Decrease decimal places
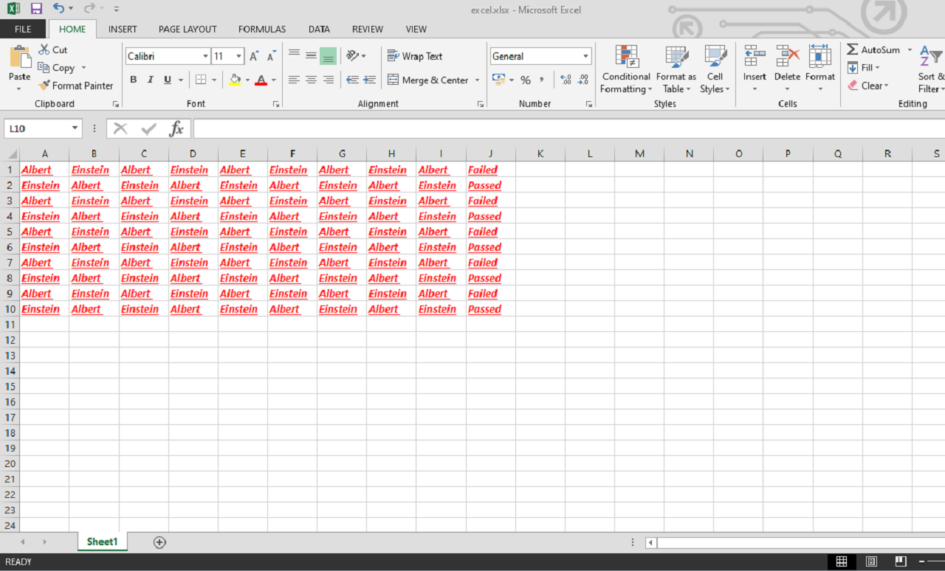 (x=583, y=80)
